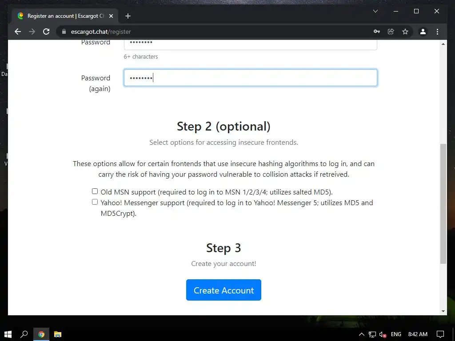
Task: Open the Windows Start menu
Action: [x=8, y=334]
